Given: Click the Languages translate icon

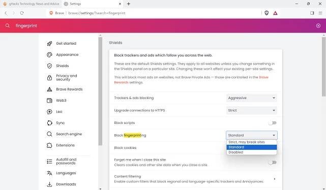Looking at the screenshot, I should (x=49, y=173).
